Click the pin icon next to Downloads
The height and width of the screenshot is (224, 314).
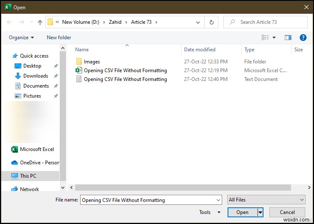(56, 76)
